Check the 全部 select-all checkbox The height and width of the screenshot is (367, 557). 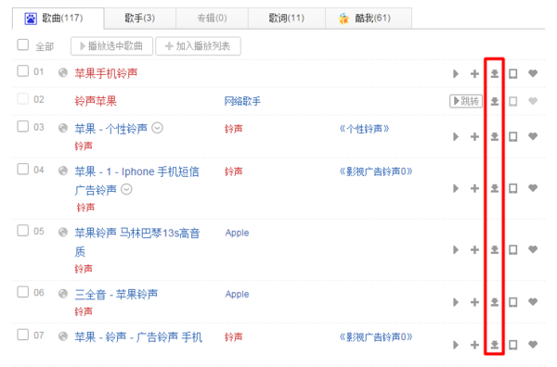click(23, 45)
